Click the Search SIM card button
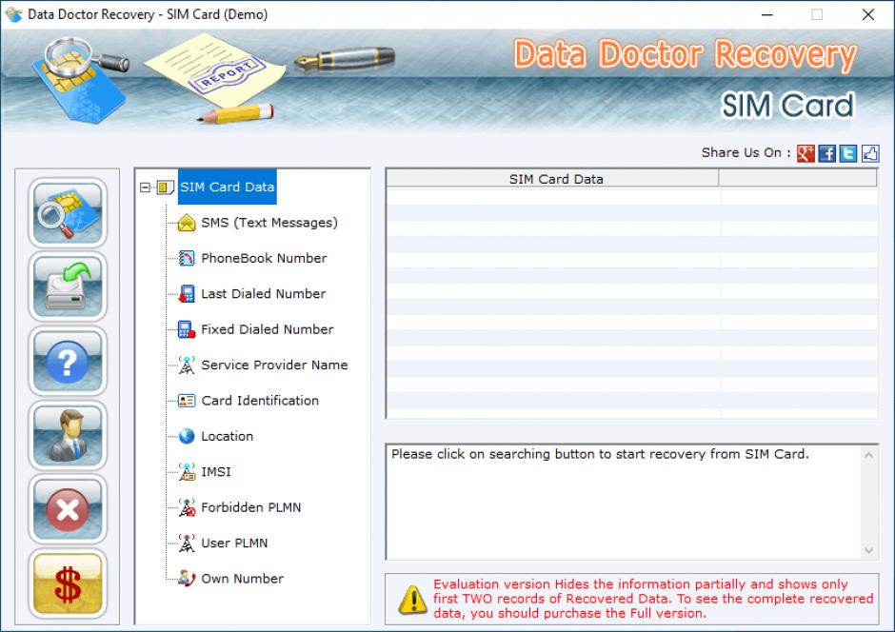The height and width of the screenshot is (632, 895). point(68,213)
